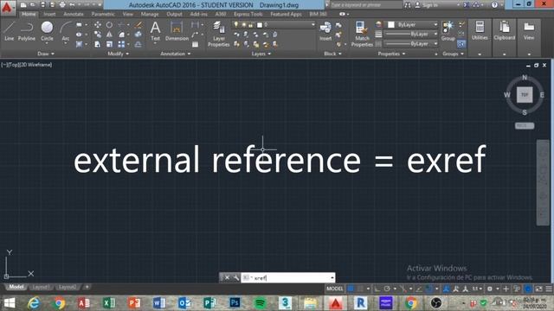Toggle Polar Tracking in status bar
The image size is (554, 311).
[387, 289]
